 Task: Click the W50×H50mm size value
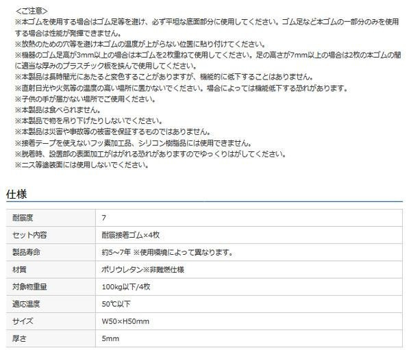pyautogui.click(x=125, y=321)
